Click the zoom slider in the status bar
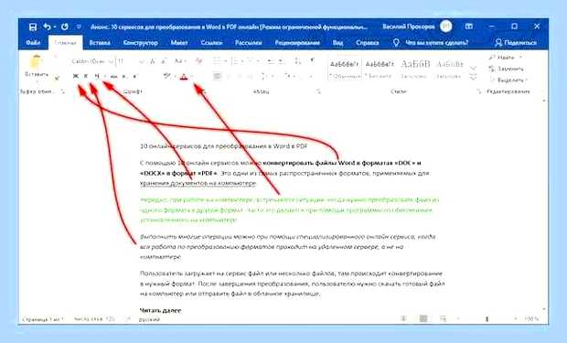Viewport: 567px width, 343px height. pyautogui.click(x=487, y=318)
